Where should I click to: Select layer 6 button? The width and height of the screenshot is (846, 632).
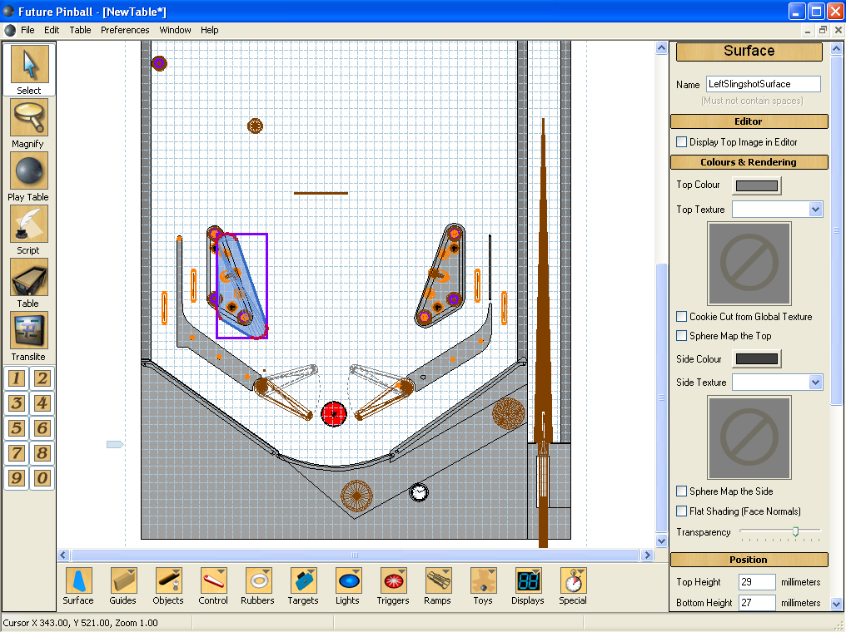tap(42, 428)
